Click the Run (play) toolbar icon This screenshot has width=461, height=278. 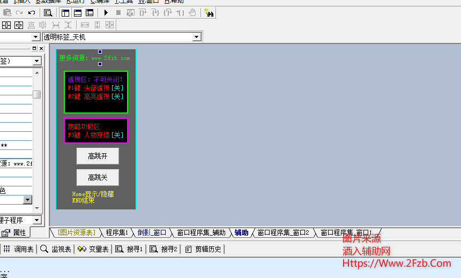click(106, 12)
